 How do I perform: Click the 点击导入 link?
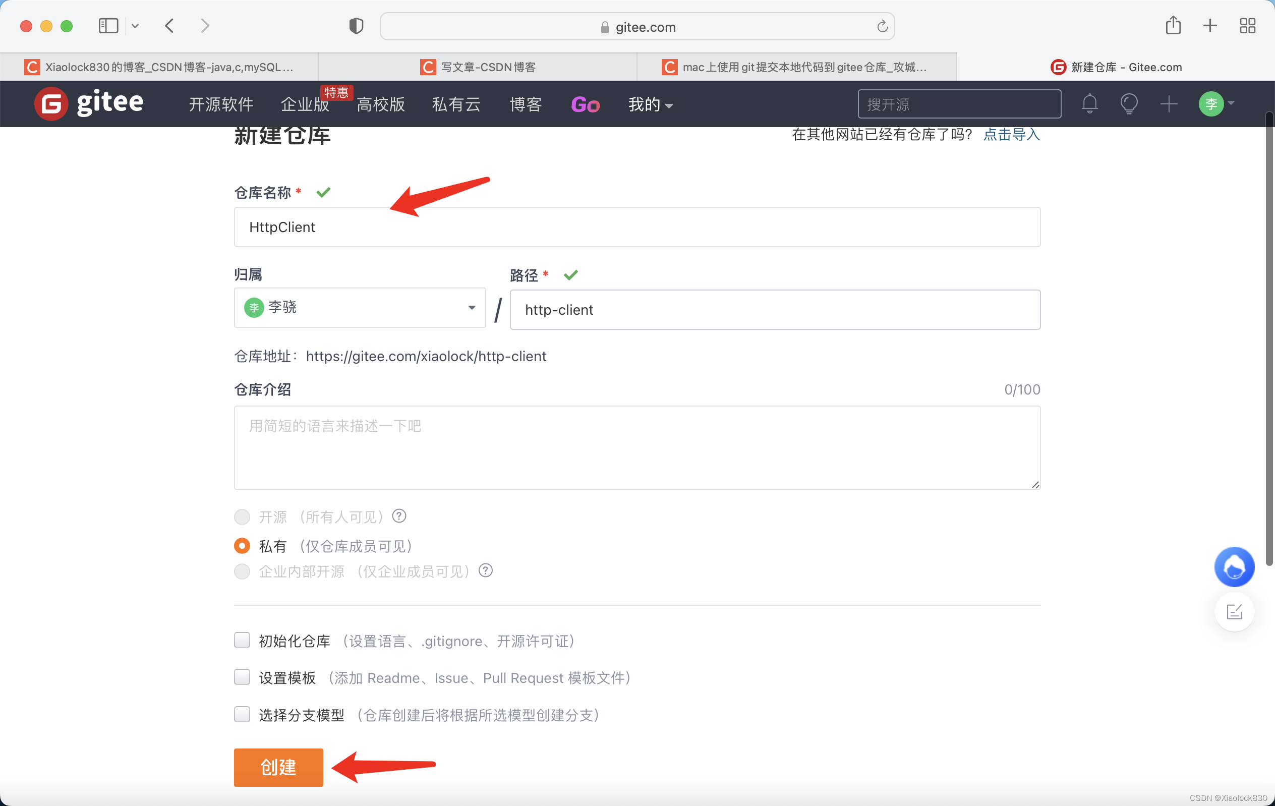coord(1011,135)
